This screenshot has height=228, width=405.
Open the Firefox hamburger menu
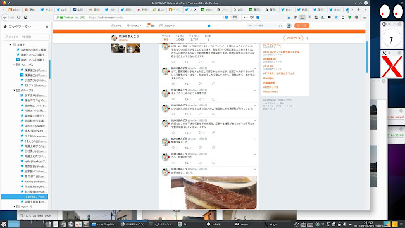pyautogui.click(x=364, y=17)
